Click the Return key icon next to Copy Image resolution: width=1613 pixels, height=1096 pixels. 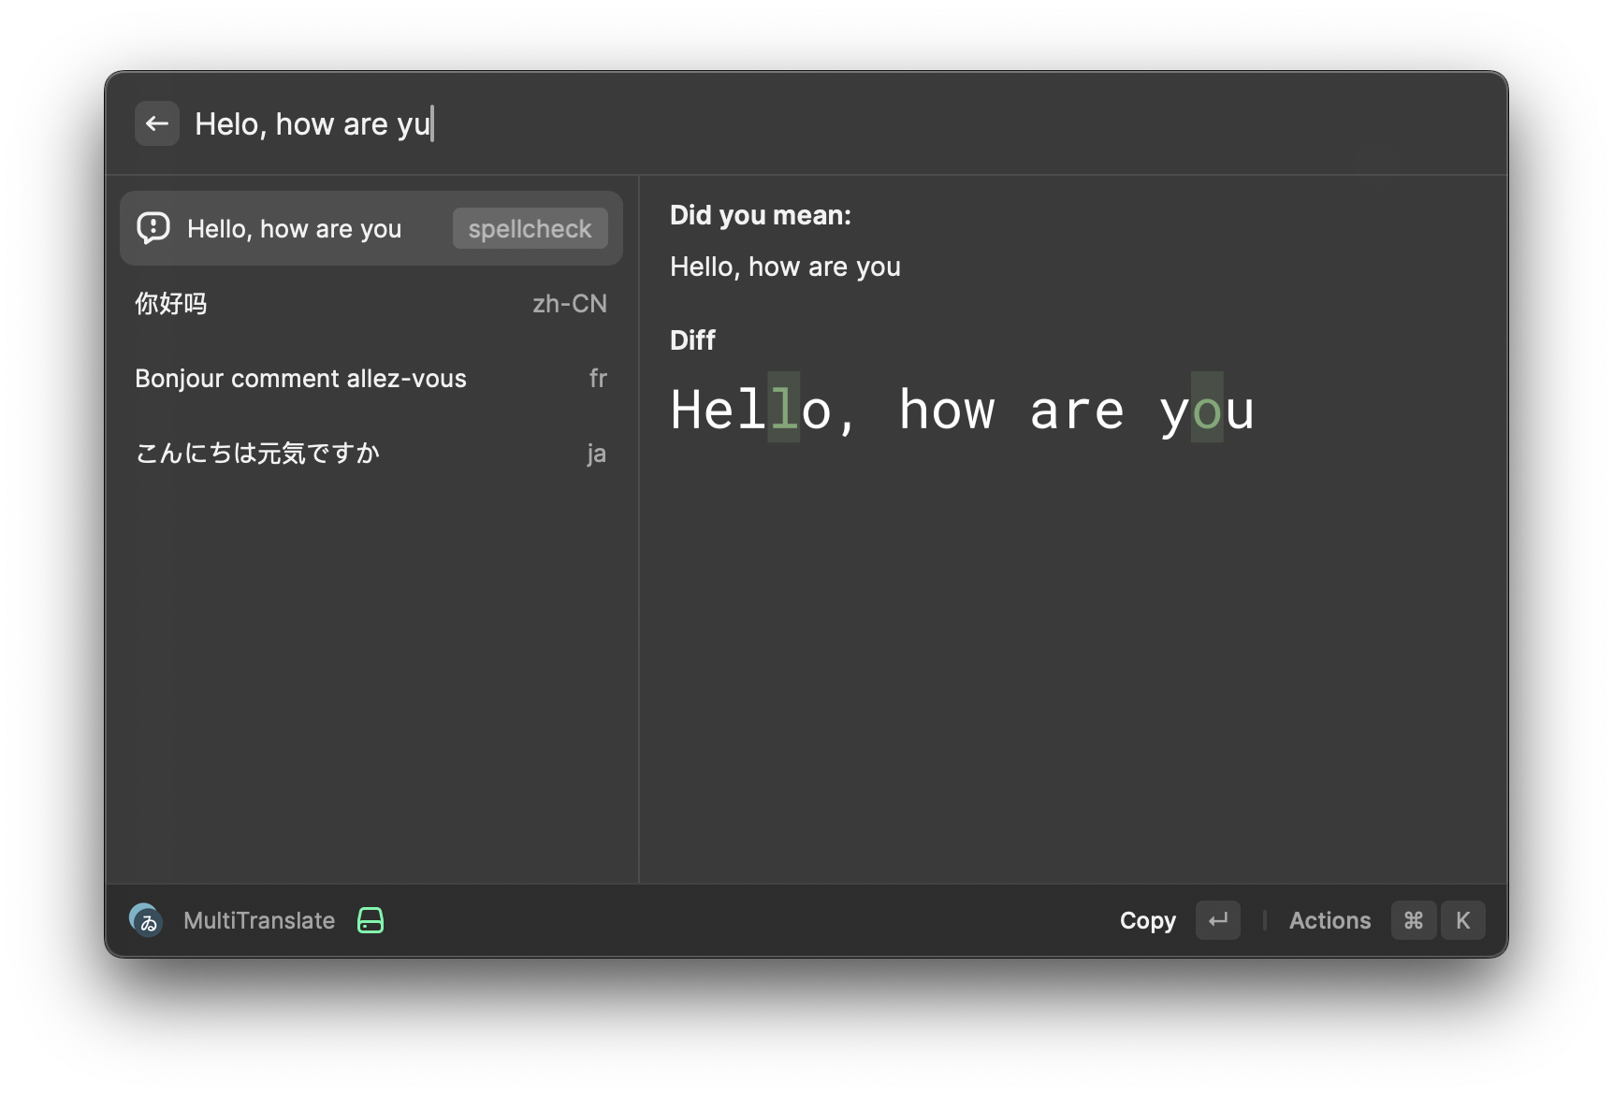click(1217, 920)
